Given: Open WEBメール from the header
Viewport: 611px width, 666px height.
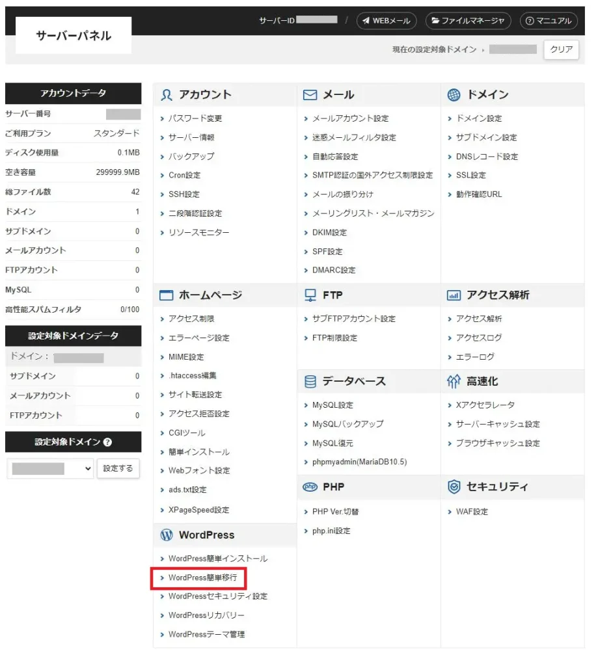Looking at the screenshot, I should (x=387, y=21).
